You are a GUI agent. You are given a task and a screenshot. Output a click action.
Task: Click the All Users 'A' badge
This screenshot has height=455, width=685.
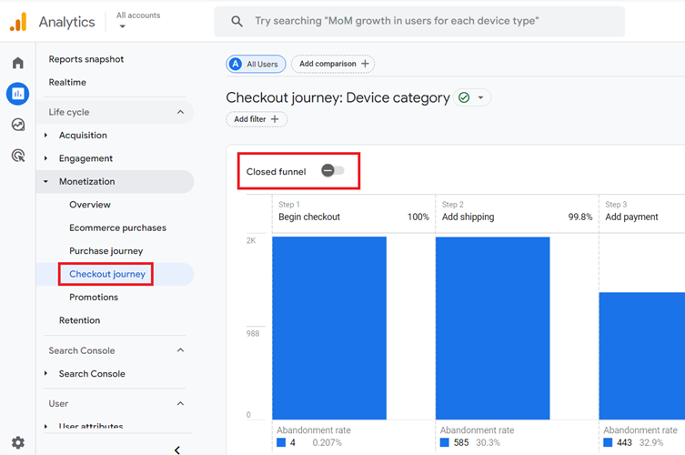236,64
